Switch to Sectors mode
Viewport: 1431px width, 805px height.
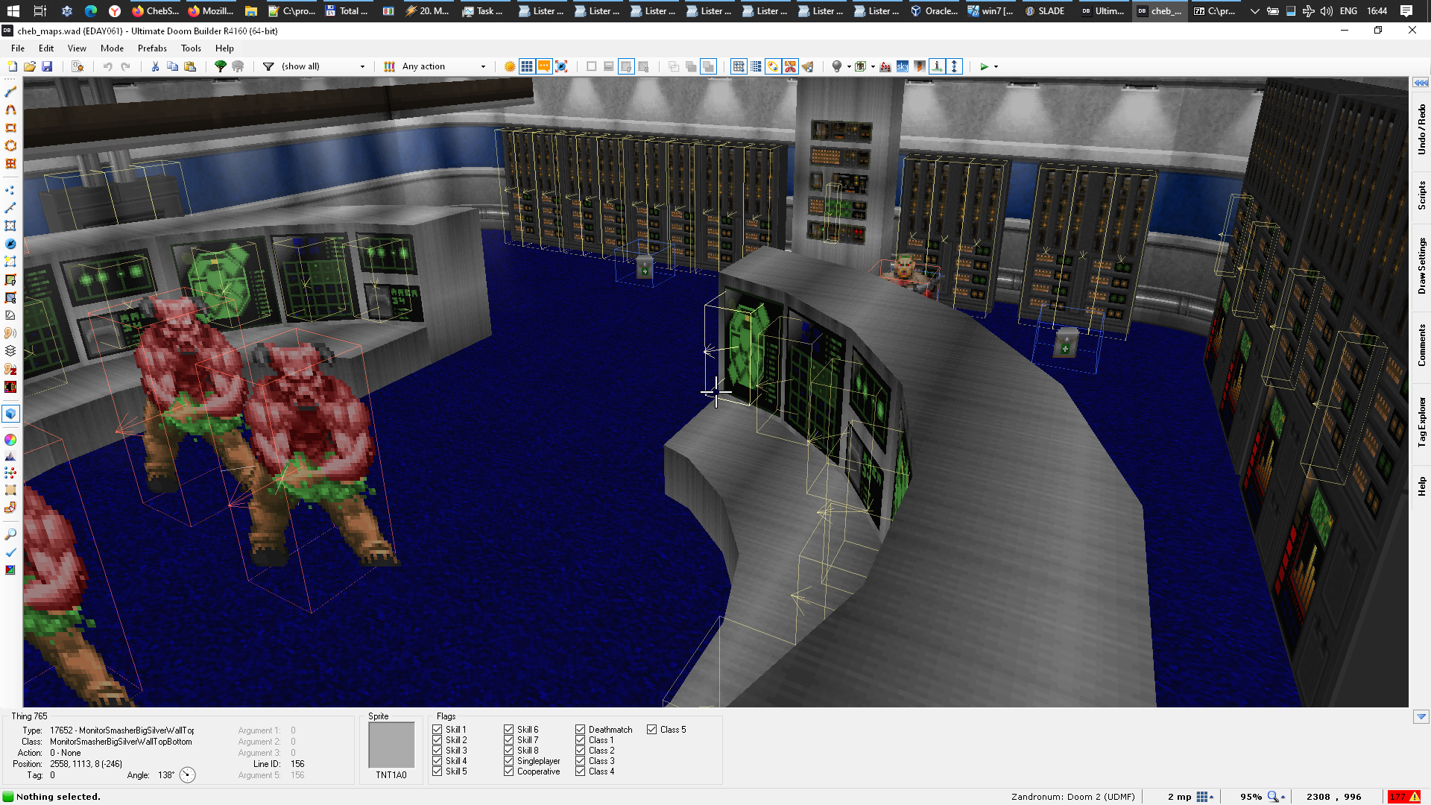10,226
